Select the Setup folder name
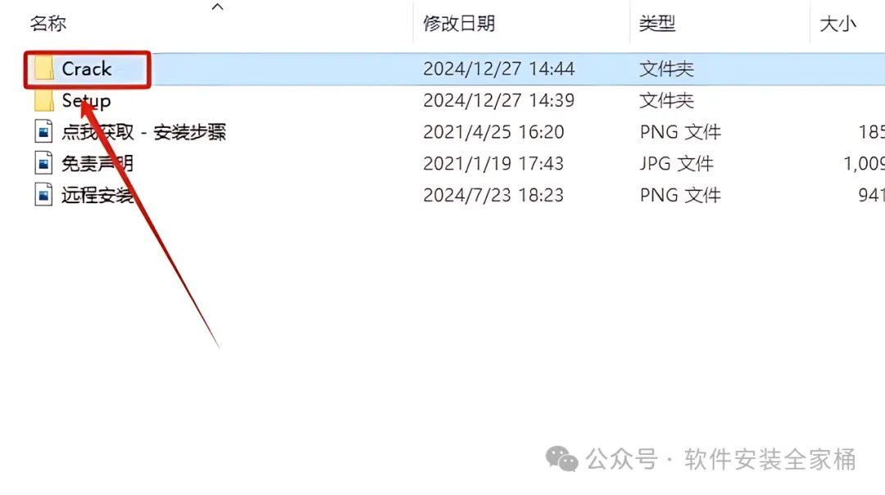Image resolution: width=885 pixels, height=495 pixels. pos(86,101)
